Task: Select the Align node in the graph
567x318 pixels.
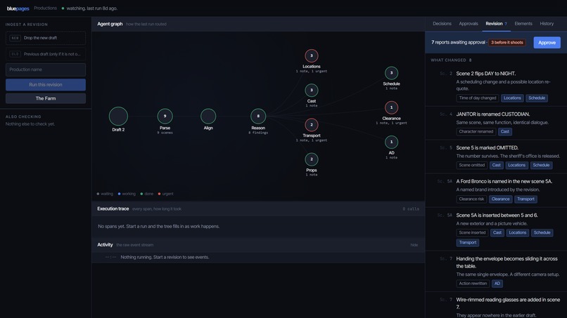Action: [208, 116]
